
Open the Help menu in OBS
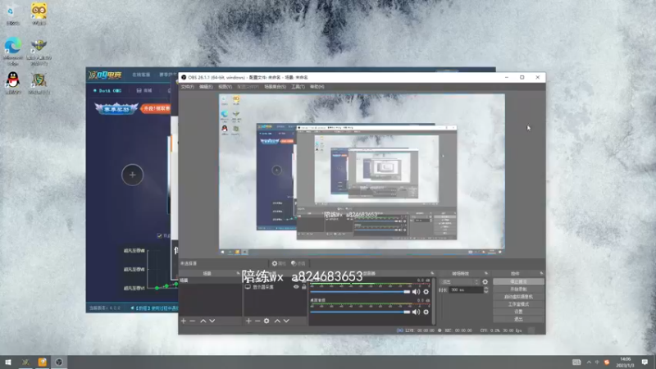[317, 87]
